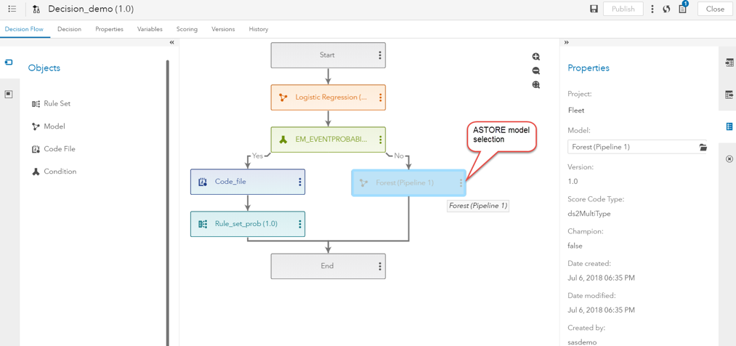Click the Yes branch label

point(258,156)
